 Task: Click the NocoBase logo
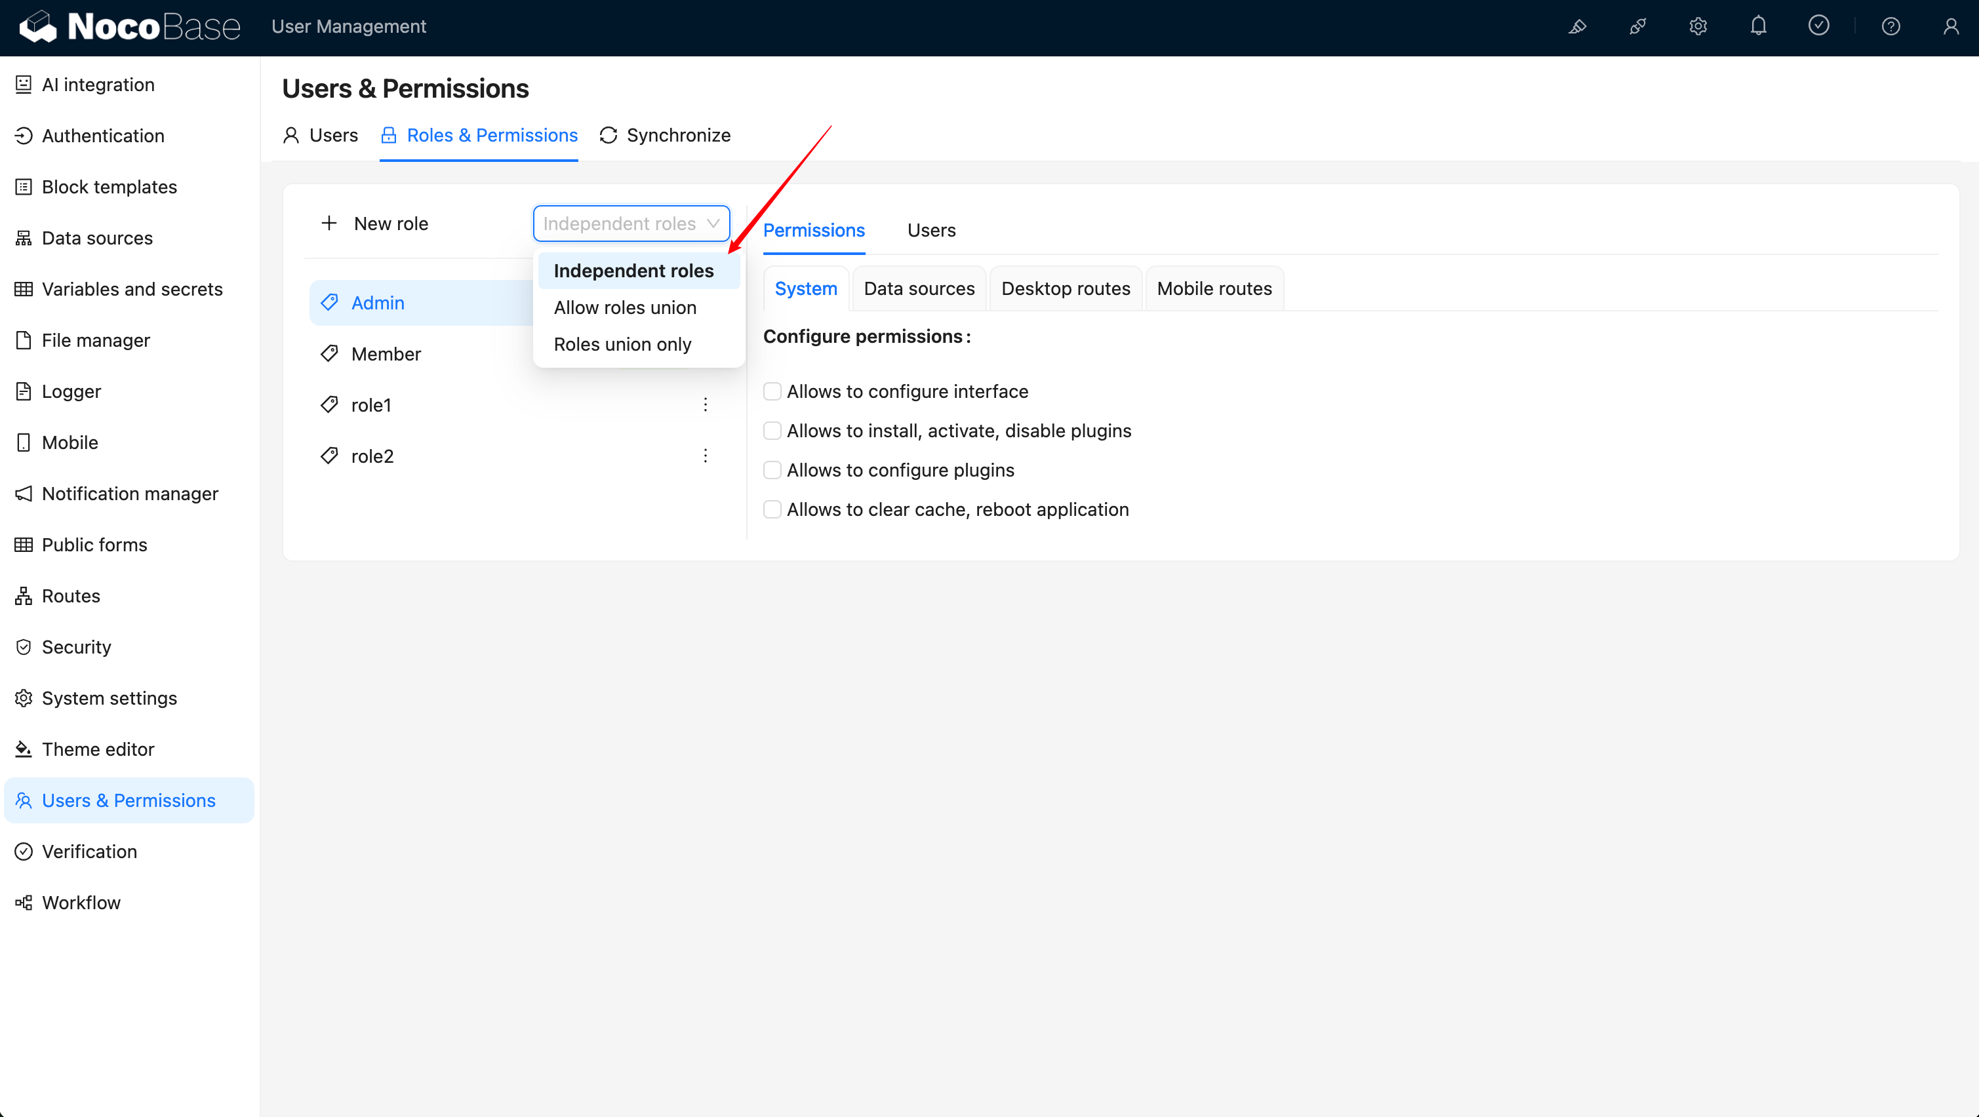click(129, 27)
